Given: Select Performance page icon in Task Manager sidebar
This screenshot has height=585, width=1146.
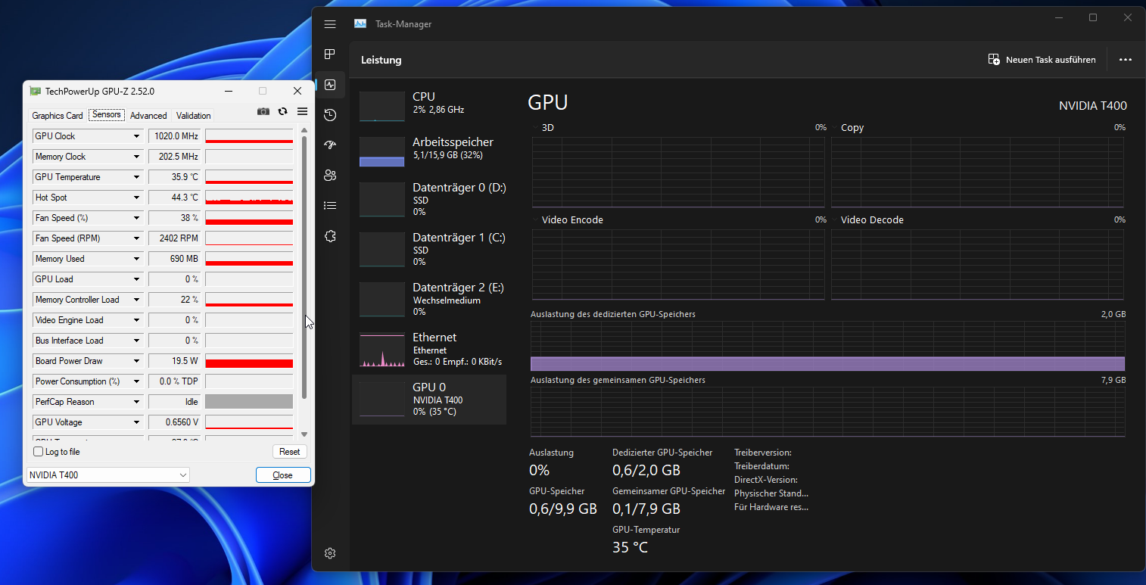Looking at the screenshot, I should point(330,85).
